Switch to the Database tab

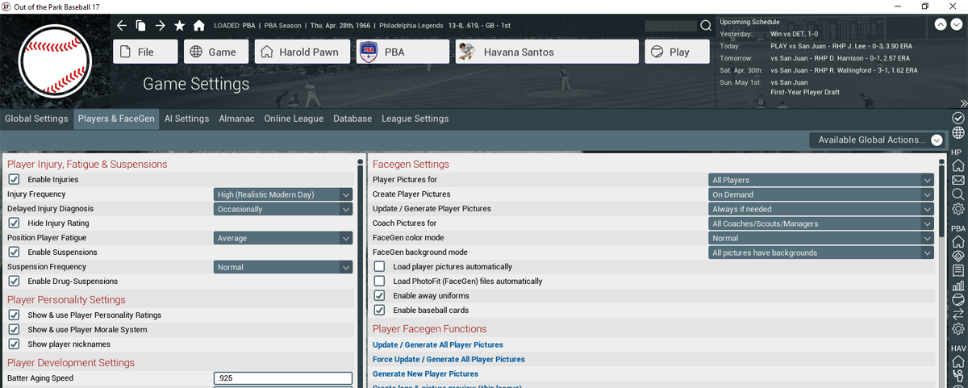pos(353,119)
